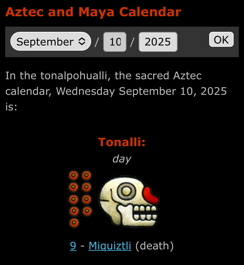
Task: Open the September month dropdown
Action: click(x=51, y=42)
